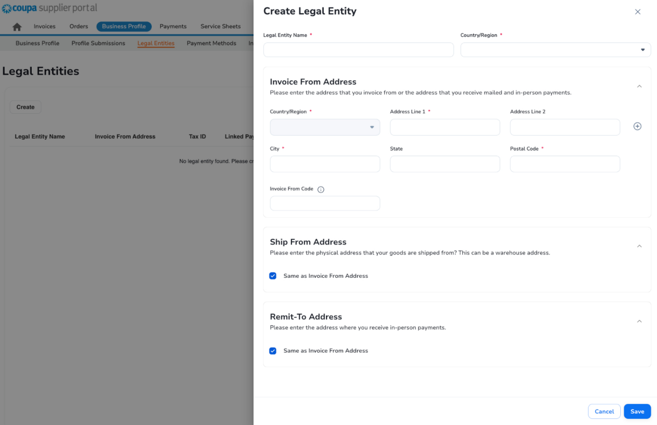Viewport: 657px width, 425px height.
Task: Add another address line with the plus icon
Action: [x=637, y=126]
